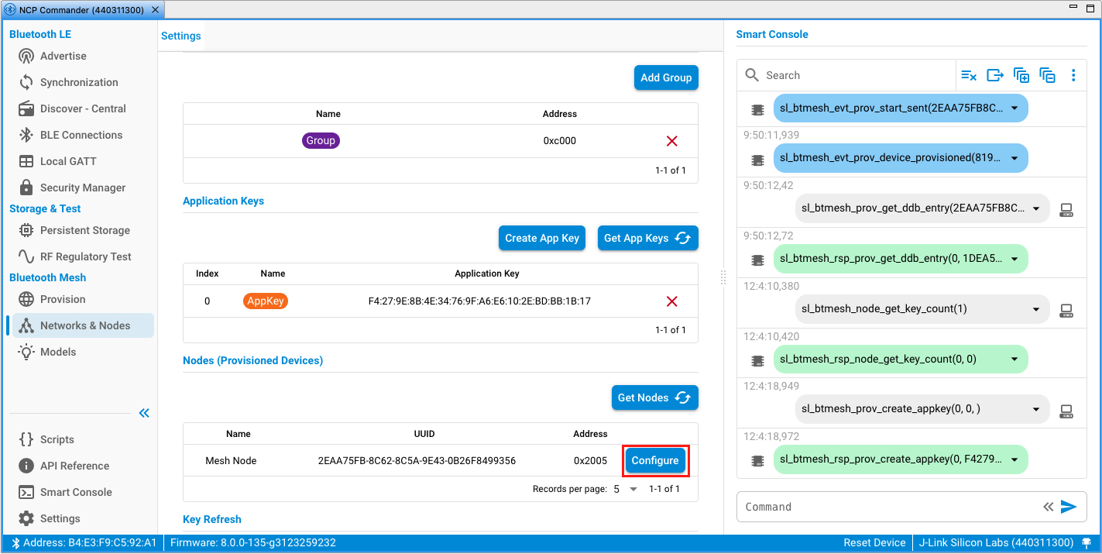Click the export console log icon
The height and width of the screenshot is (554, 1102).
[x=995, y=75]
